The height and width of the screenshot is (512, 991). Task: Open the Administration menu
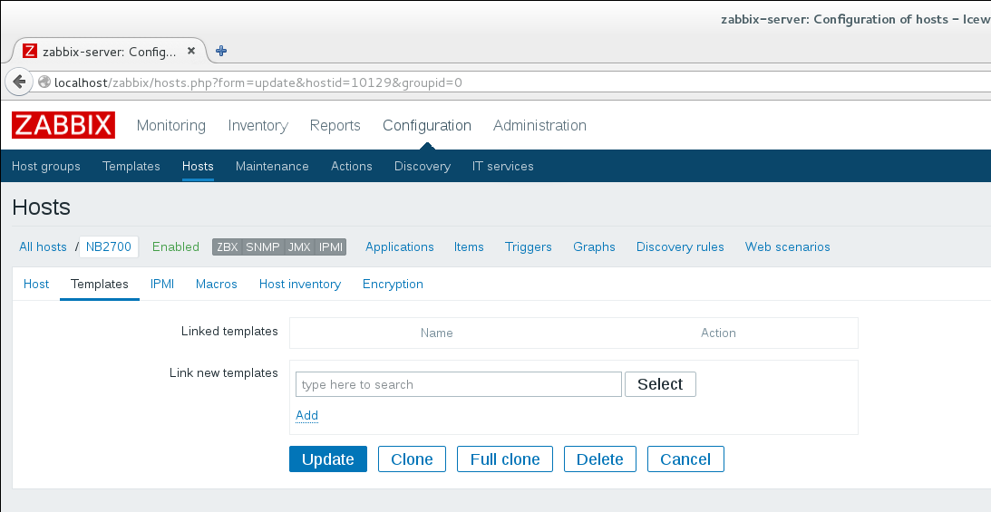coord(539,125)
